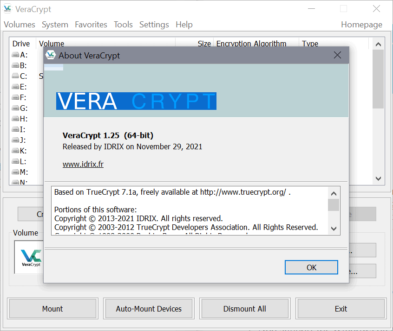Image resolution: width=393 pixels, height=331 pixels.
Task: Open the Volumes menu
Action: (19, 25)
